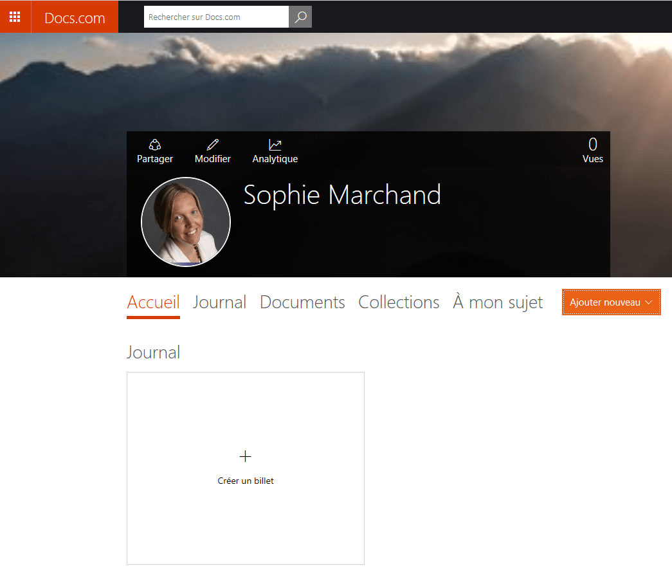Screen dimensions: 672x572
Task: Click the Docs.com logo
Action: click(75, 17)
